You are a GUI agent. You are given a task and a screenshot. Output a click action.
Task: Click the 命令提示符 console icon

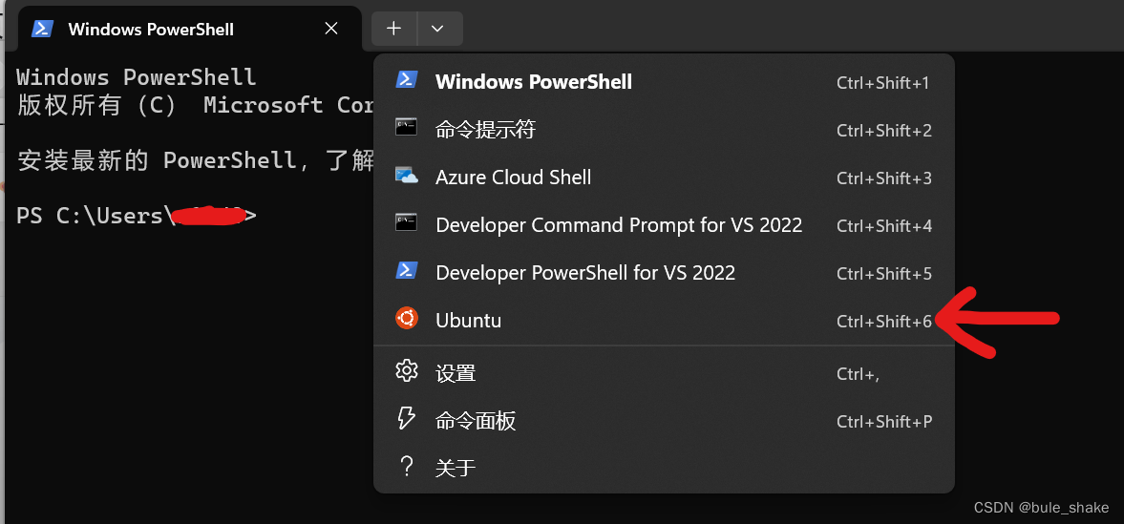[407, 128]
